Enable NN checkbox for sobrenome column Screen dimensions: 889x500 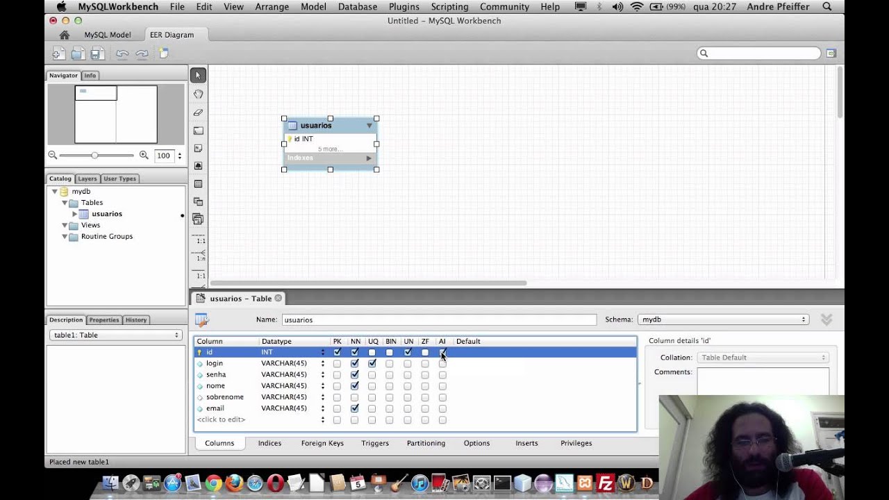(355, 397)
